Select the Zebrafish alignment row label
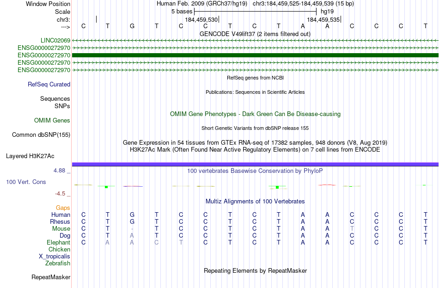 click(57, 263)
